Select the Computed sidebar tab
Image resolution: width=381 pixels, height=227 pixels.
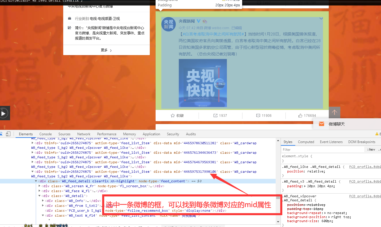[x=306, y=142]
